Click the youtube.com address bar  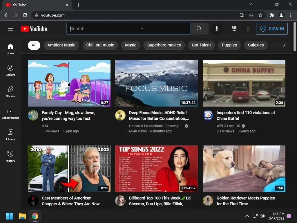[135, 15]
